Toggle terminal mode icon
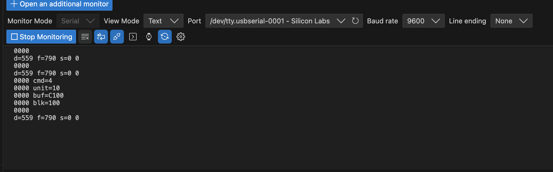This screenshot has width=553, height=172. click(133, 37)
